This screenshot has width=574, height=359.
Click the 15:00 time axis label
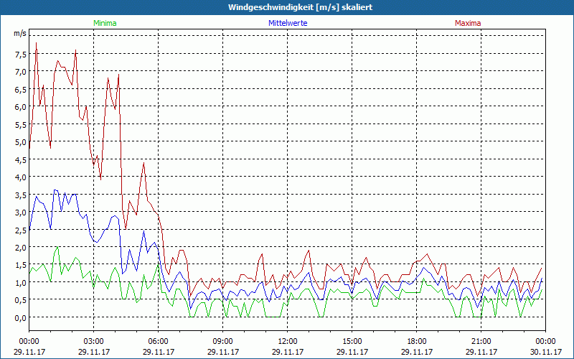point(352,342)
